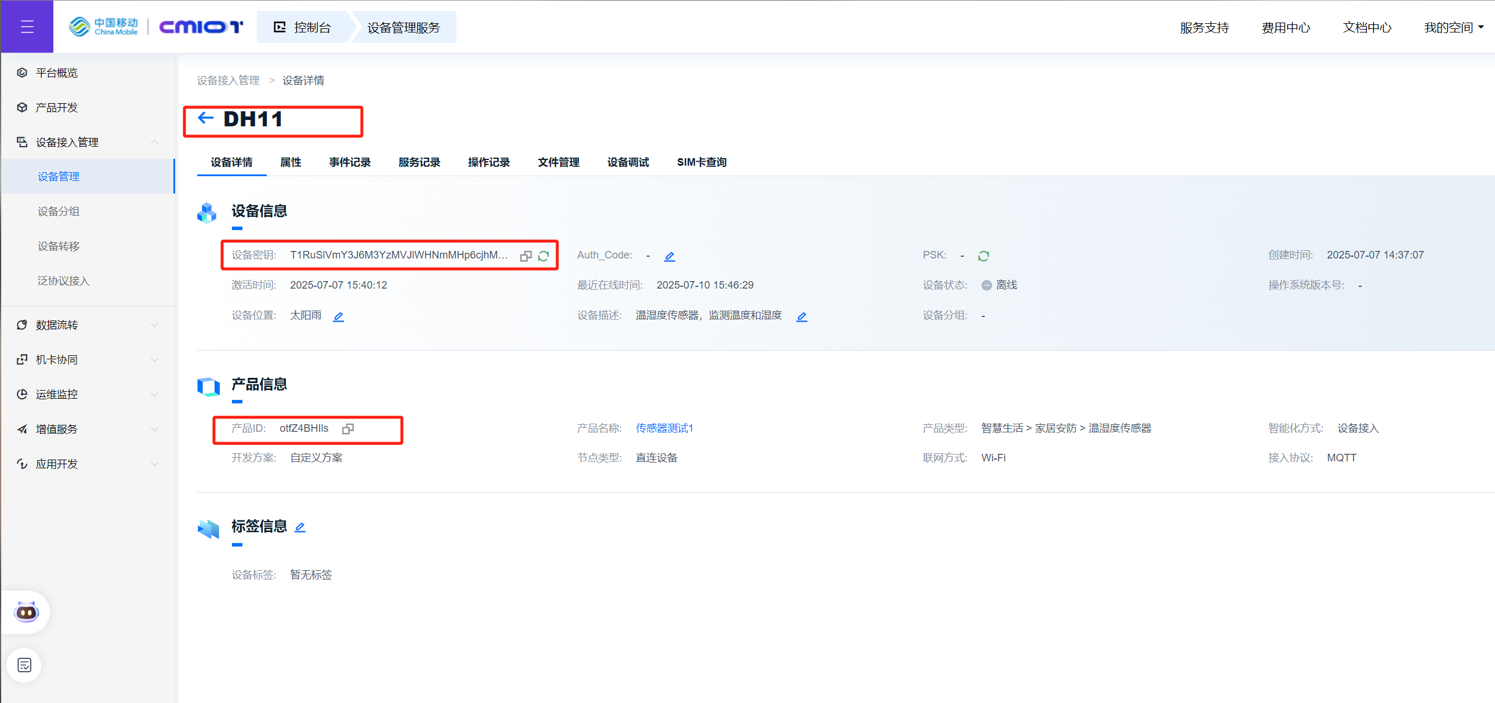Edit the tag information (标签信息)
The height and width of the screenshot is (703, 1495).
pos(299,527)
